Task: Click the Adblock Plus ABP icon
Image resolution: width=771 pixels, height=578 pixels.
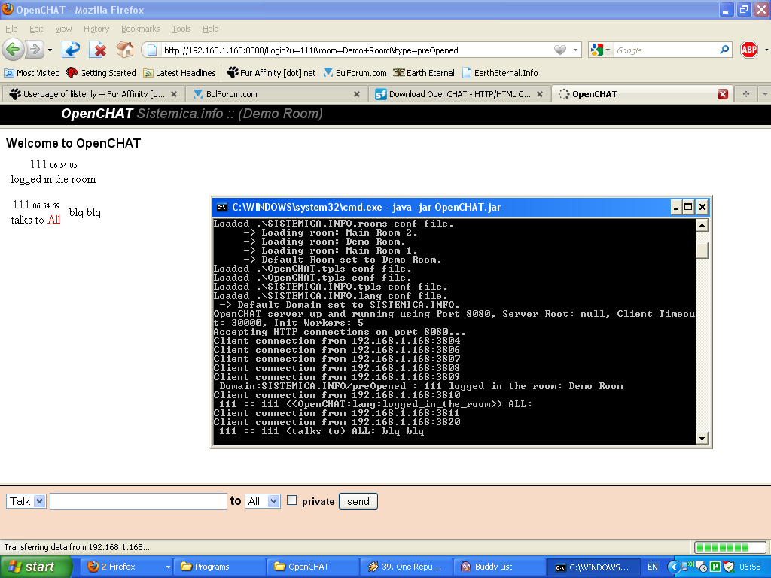Action: (748, 50)
